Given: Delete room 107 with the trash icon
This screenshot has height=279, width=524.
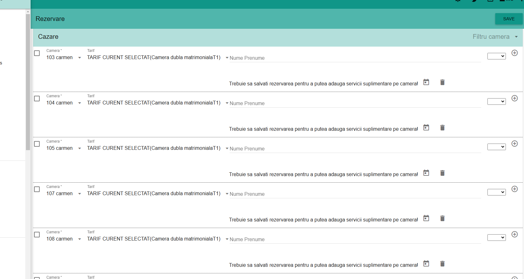Looking at the screenshot, I should point(442,218).
